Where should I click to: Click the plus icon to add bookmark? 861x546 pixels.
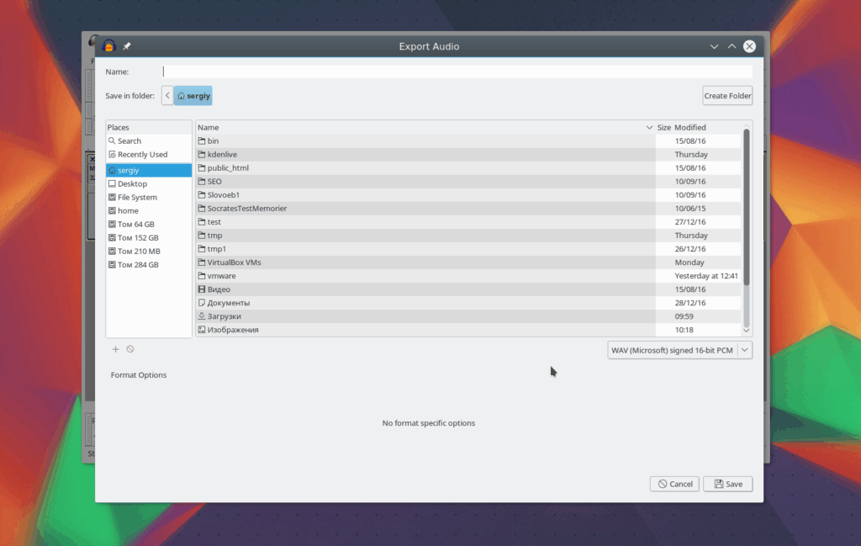[x=115, y=349]
